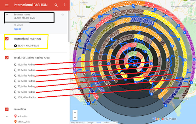Click the shape icon beside 105_Miles Radius
Image resolution: width=196 pixels, height=124 pixels.
(x=15, y=97)
